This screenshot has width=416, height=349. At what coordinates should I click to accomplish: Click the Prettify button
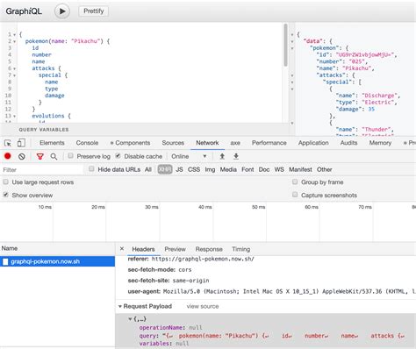tap(94, 11)
